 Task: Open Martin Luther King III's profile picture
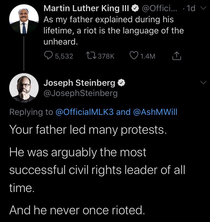24,19
